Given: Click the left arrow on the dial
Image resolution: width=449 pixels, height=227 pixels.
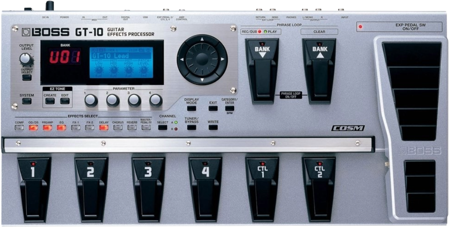Looking at the screenshot, I should (x=181, y=60).
